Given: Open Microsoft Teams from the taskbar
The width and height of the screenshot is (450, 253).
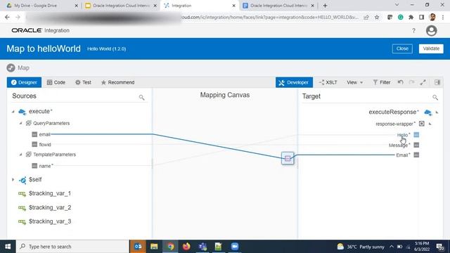Looking at the screenshot, I should [x=202, y=247].
